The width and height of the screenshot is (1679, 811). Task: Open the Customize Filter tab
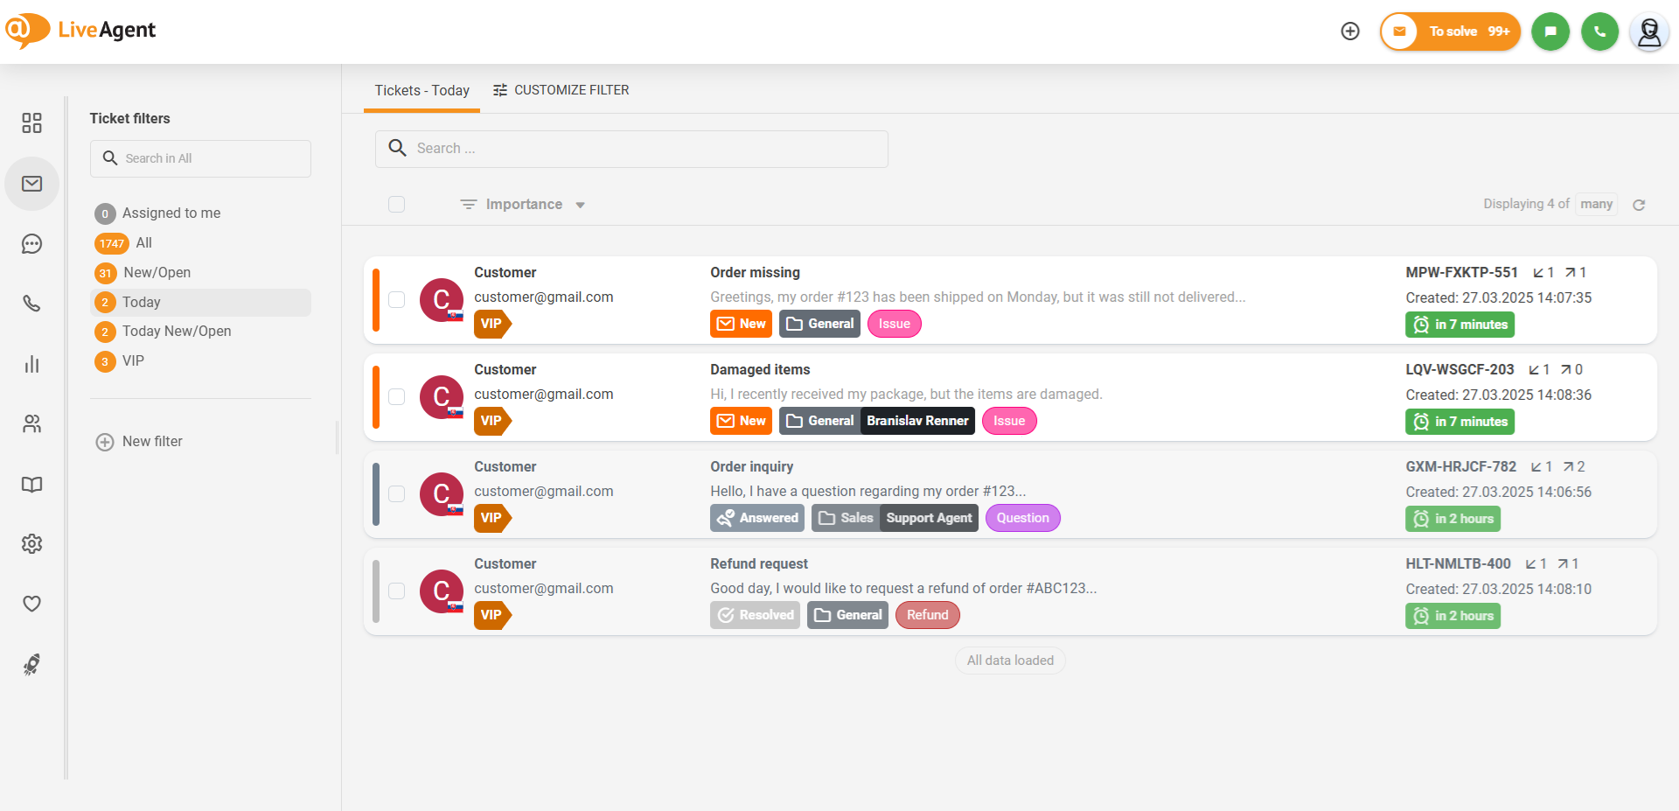tap(561, 90)
